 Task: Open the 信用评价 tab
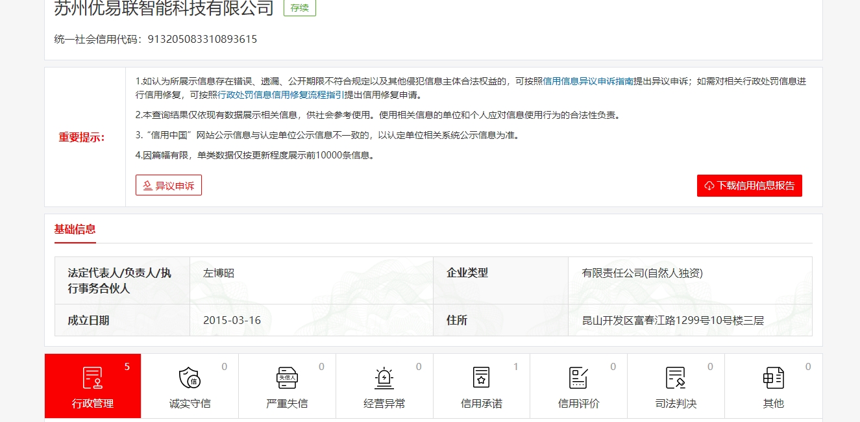click(x=578, y=386)
